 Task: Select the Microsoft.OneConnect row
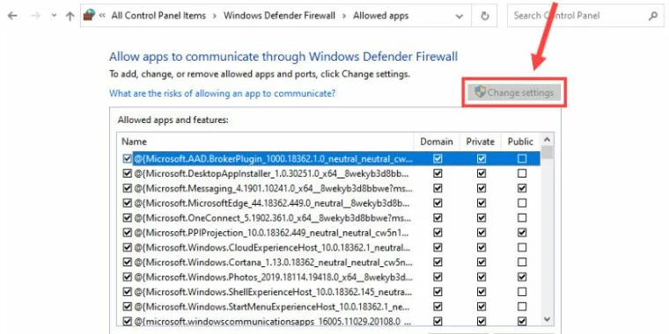coord(329,218)
